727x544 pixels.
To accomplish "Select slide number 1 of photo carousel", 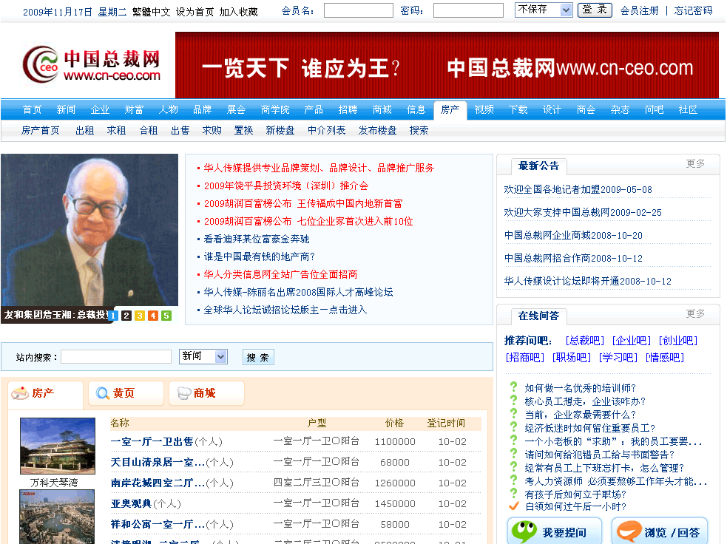I will [x=112, y=316].
